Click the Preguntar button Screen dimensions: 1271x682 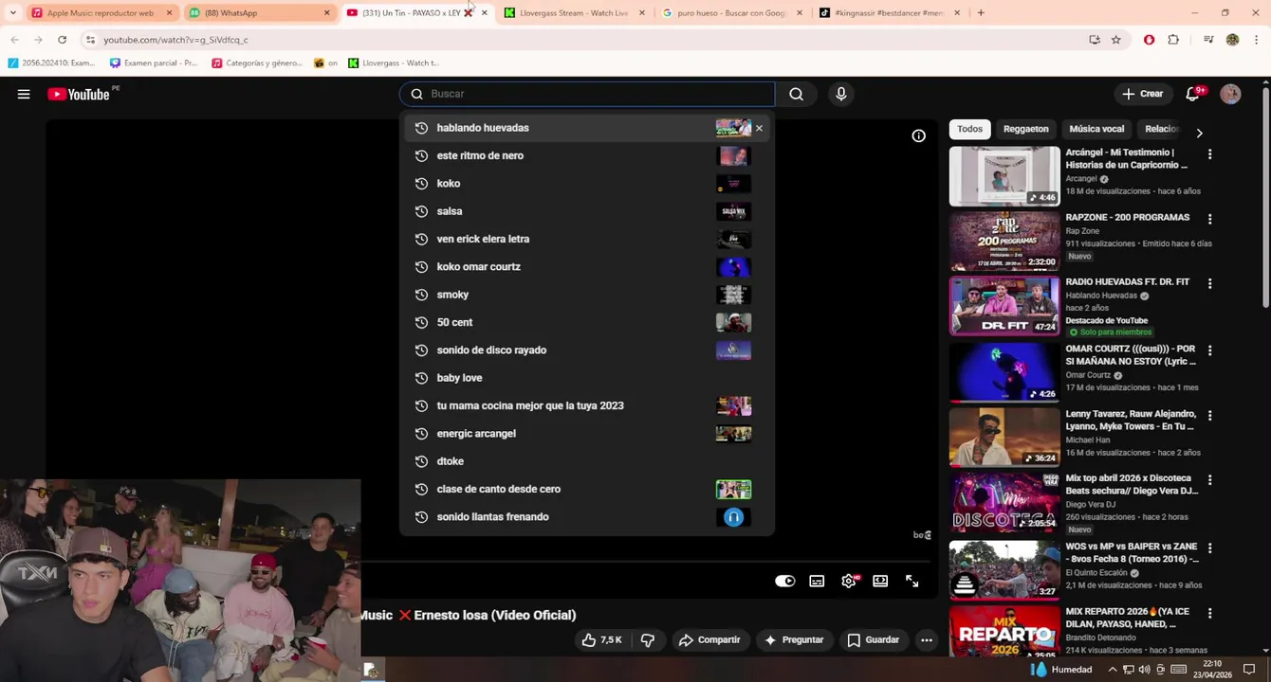click(793, 640)
